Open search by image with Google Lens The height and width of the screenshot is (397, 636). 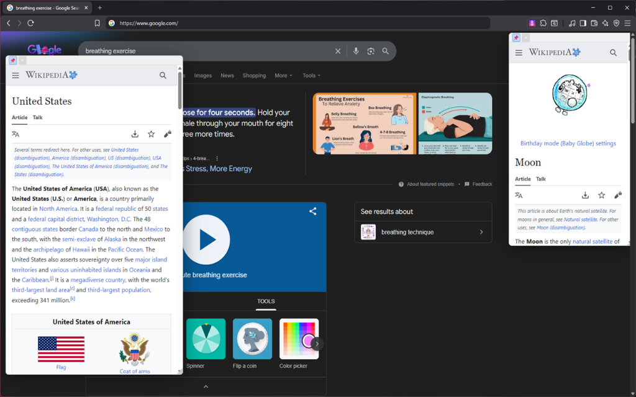point(371,51)
